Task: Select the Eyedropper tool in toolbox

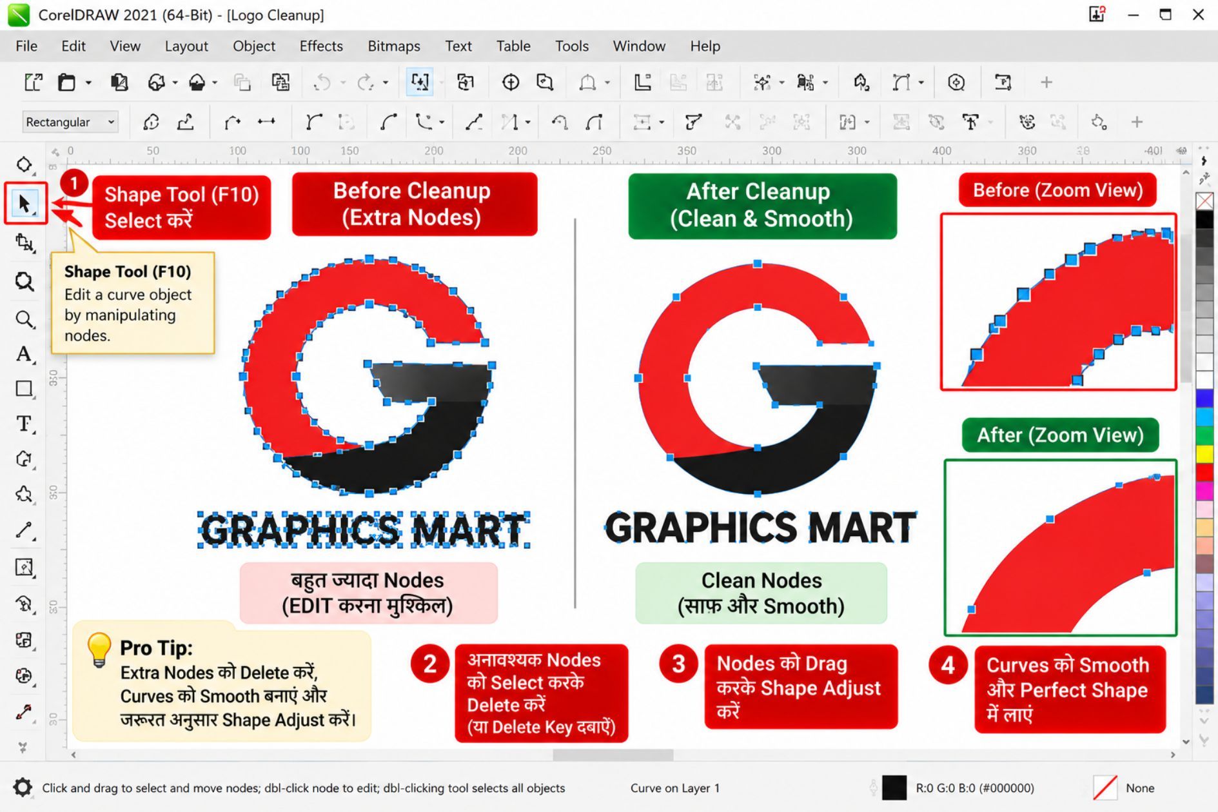Action: pos(25,712)
